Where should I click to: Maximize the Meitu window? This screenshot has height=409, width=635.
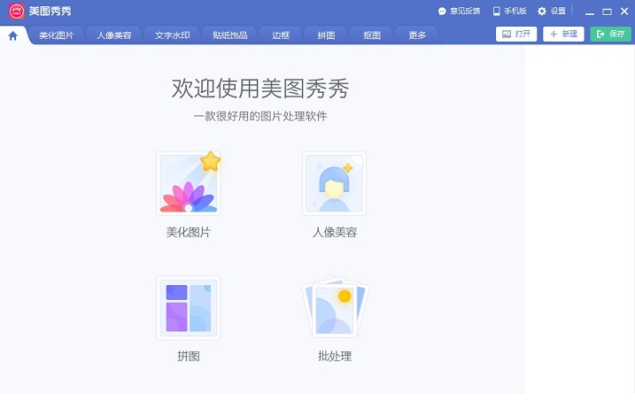click(x=607, y=12)
